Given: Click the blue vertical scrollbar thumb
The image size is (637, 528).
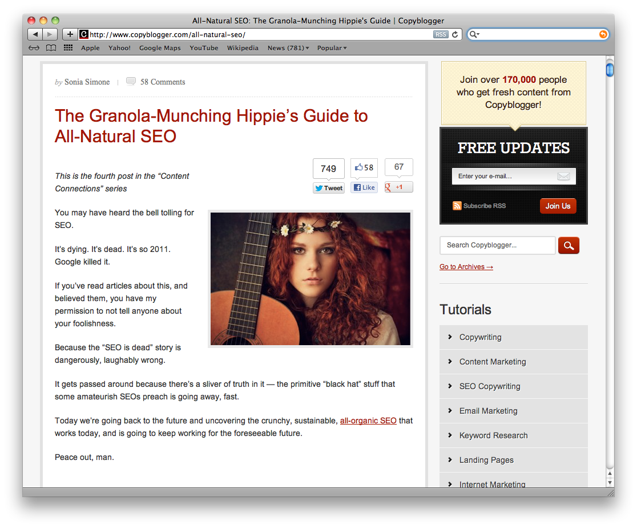Looking at the screenshot, I should (610, 70).
